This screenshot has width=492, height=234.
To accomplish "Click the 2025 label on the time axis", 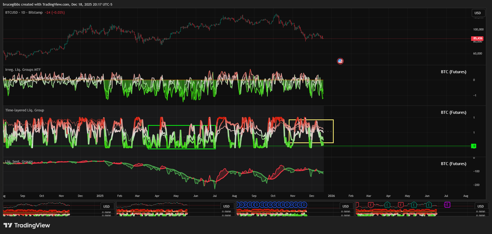I will 100,196.
